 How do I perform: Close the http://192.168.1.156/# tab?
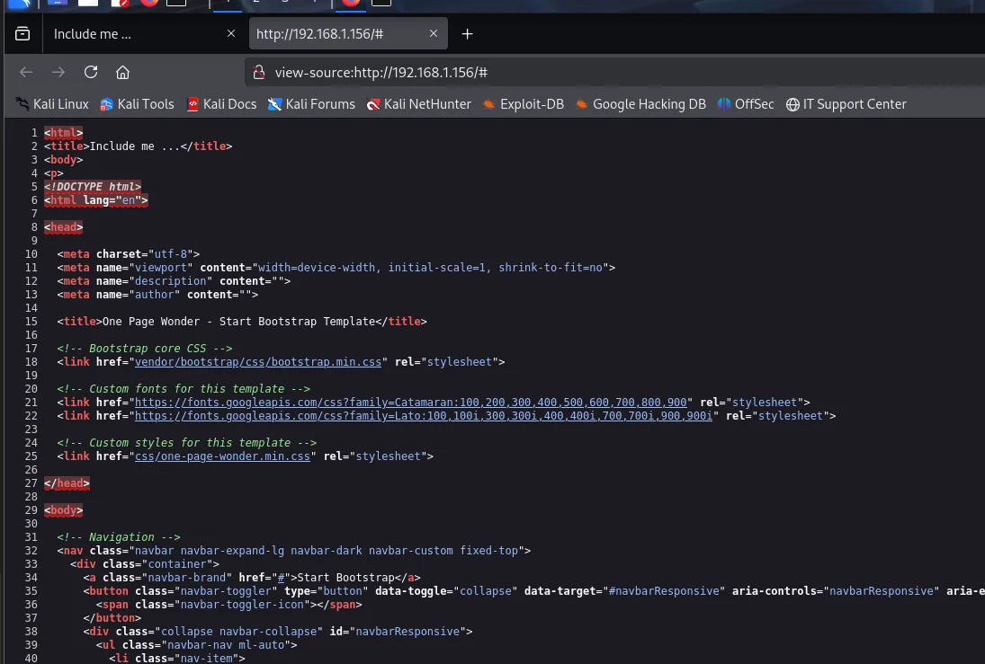tap(434, 33)
